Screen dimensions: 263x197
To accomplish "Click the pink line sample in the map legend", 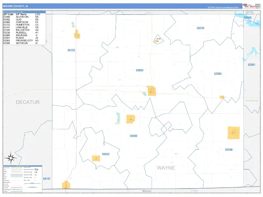I will (x=16, y=188).
